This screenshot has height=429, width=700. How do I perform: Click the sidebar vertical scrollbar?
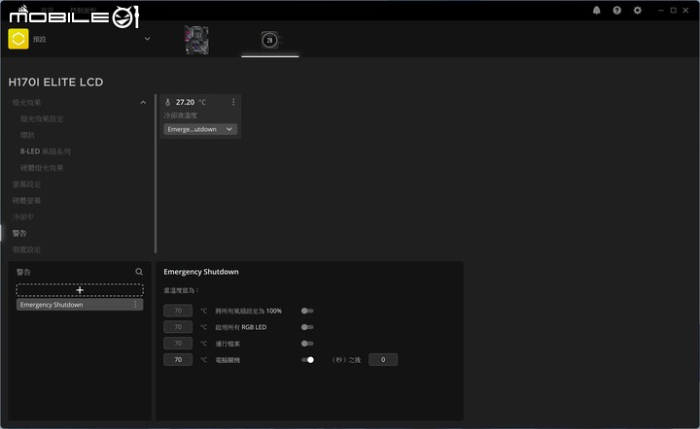(x=156, y=174)
